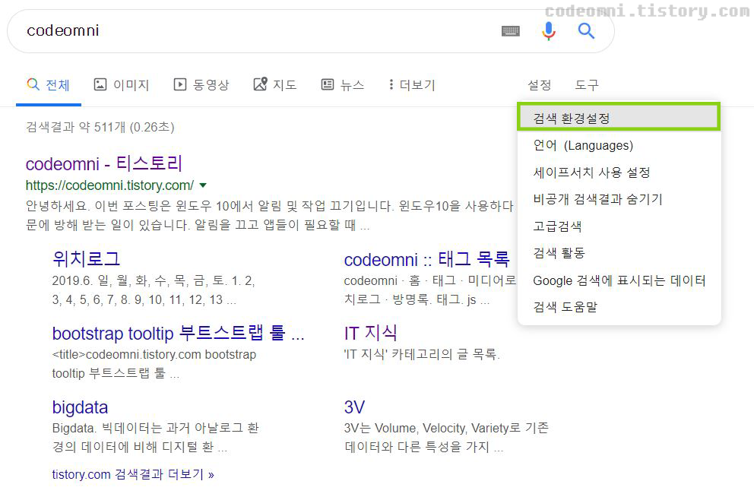Open bootstrap tooltip 부트스트랩 툴 sitelink
This screenshot has height=497, width=754.
[179, 333]
